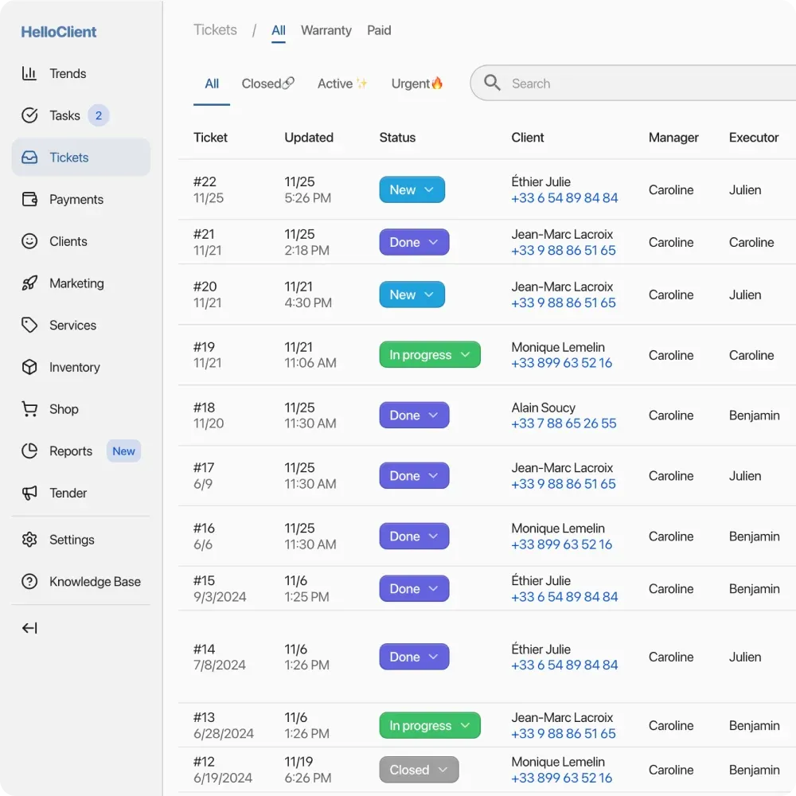Click the Knowledge Base icon

point(29,581)
